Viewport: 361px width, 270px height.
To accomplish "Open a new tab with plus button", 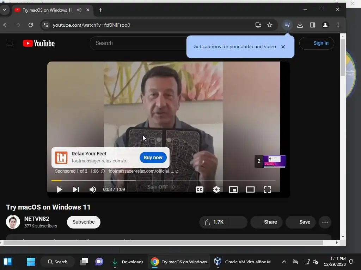I will coord(100,10).
